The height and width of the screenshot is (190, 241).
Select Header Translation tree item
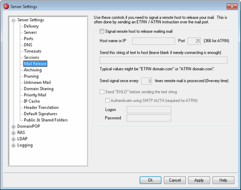(x=41, y=108)
